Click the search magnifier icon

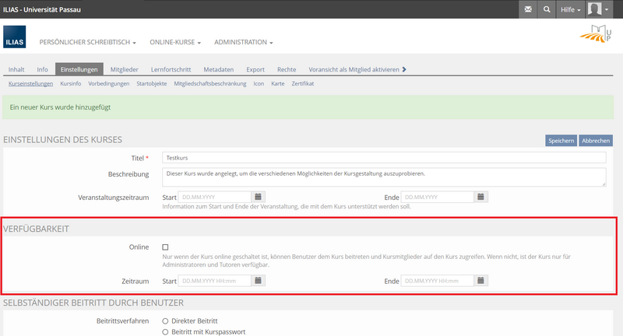(548, 10)
